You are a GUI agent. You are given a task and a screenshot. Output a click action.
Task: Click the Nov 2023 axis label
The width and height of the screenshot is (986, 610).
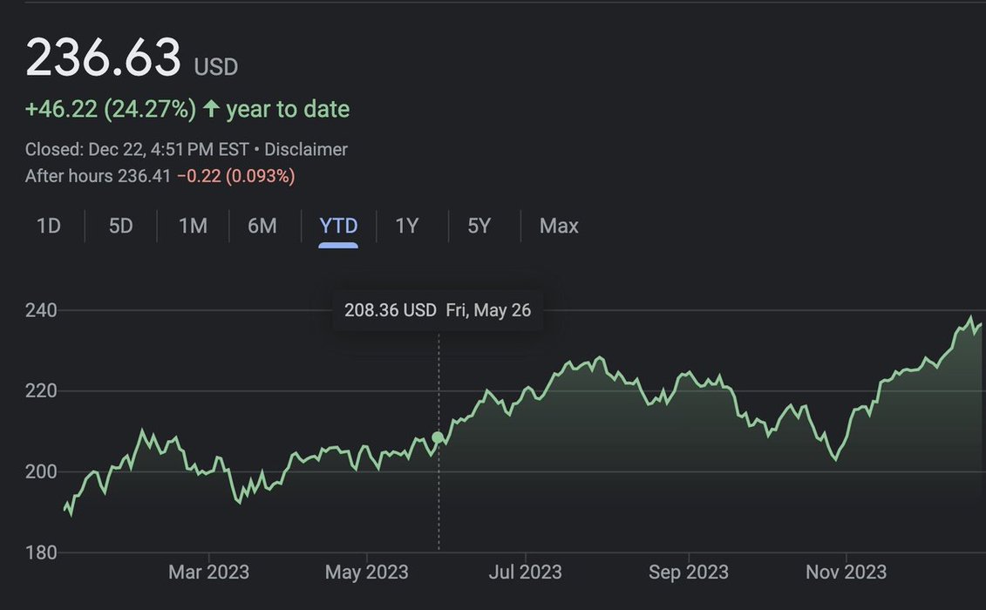(846, 573)
